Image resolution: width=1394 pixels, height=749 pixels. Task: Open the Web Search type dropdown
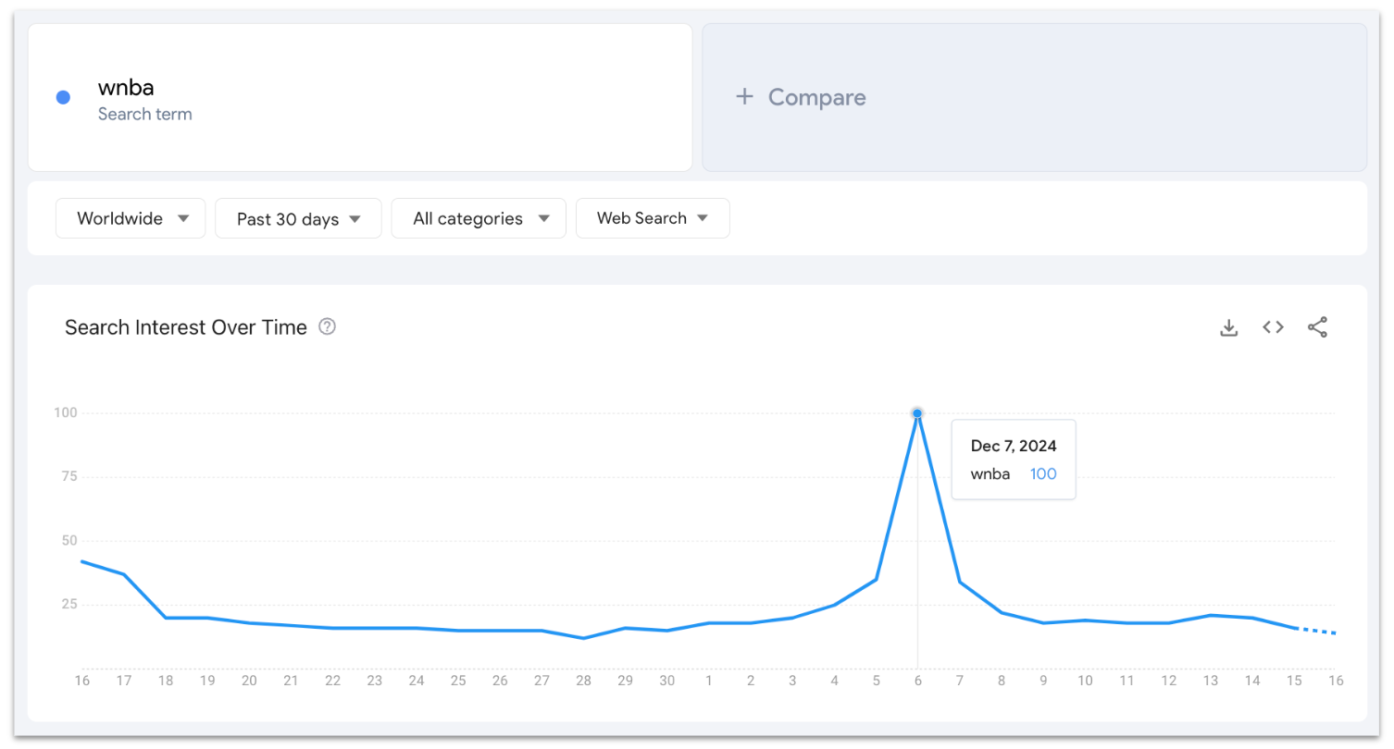tap(653, 218)
